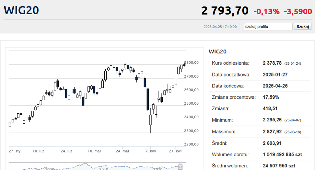The height and width of the screenshot is (170, 315).
Task: Click the 2025-04-25 17:10:00 timestamp
Action: click(220, 27)
